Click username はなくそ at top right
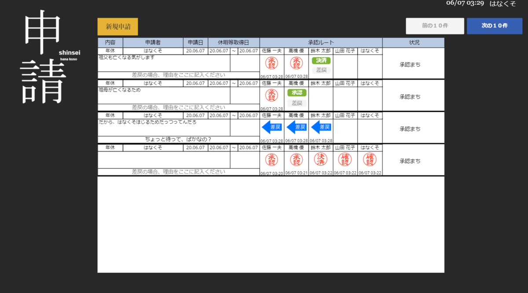This screenshot has height=293, width=528. tap(503, 4)
